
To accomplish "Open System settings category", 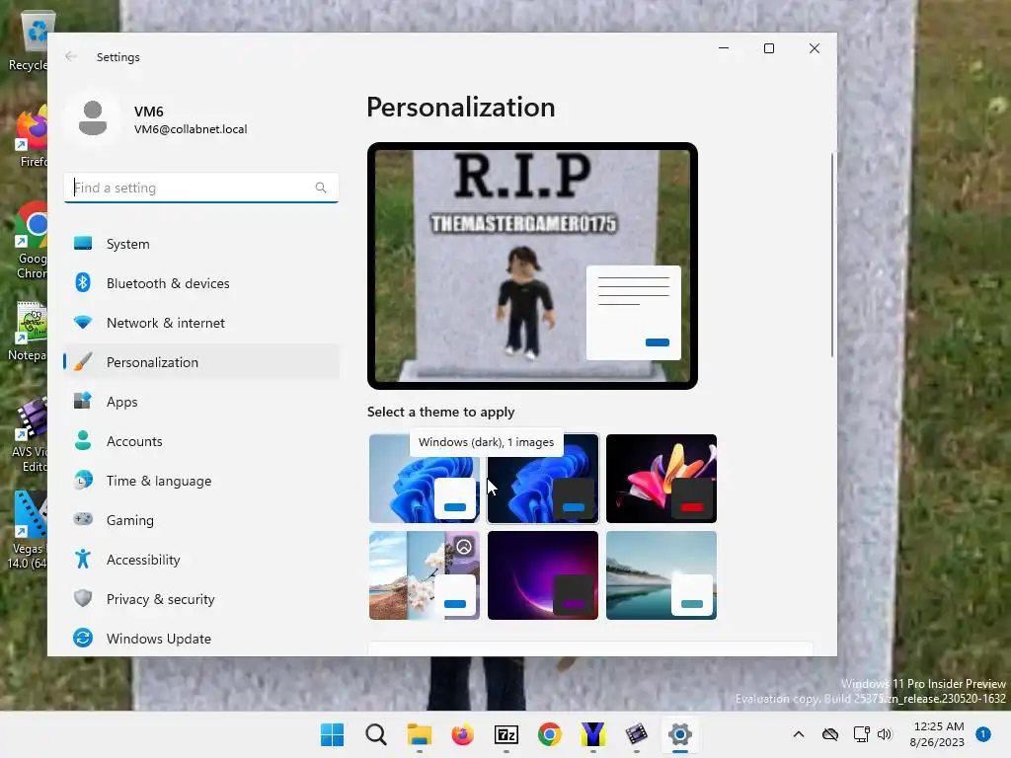I will point(201,244).
